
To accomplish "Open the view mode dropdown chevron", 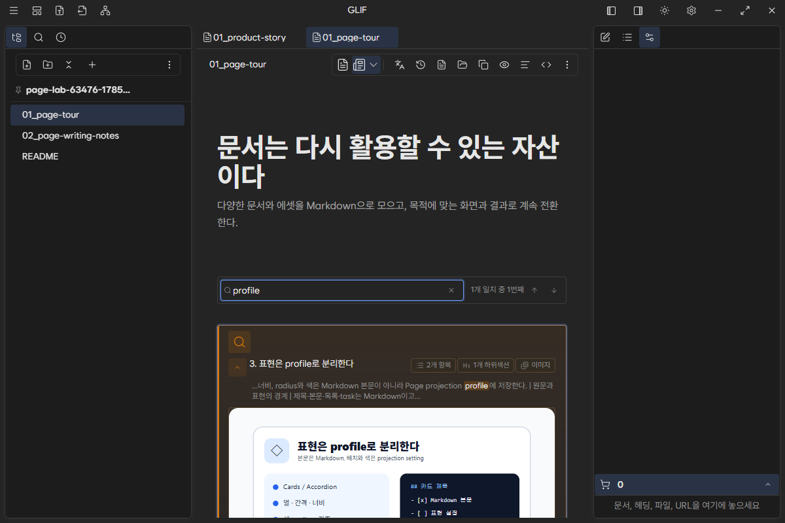I will coord(374,65).
